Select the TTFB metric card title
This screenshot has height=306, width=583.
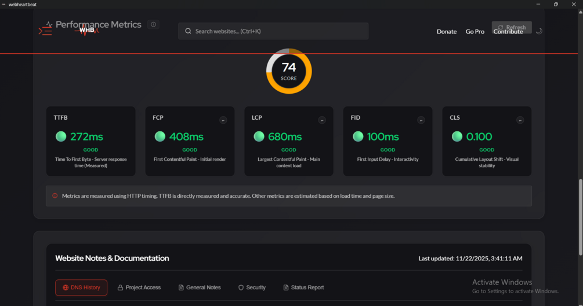(x=60, y=117)
